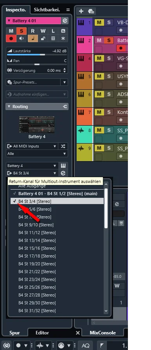Enable Read automation in Inspector

point(32,31)
